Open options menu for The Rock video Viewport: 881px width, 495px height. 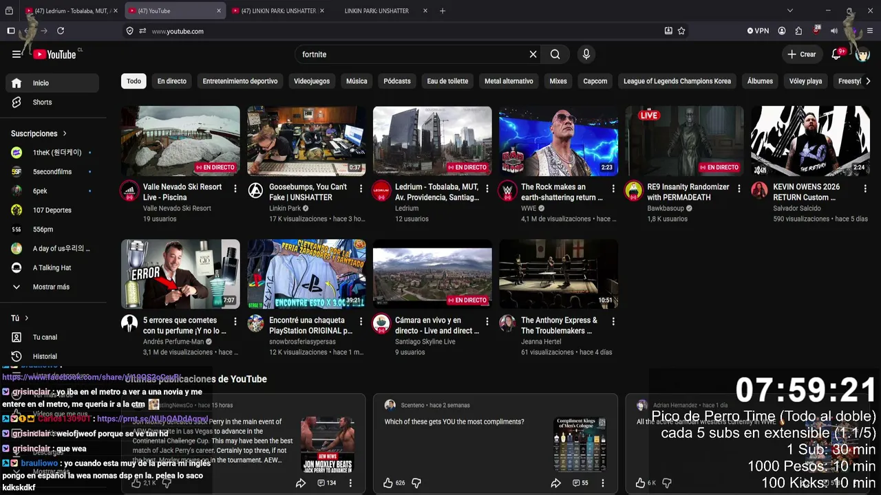point(613,188)
